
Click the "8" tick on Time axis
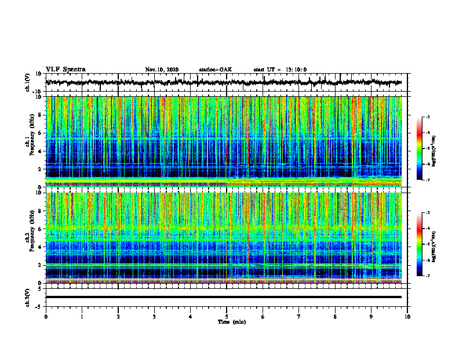click(335, 317)
